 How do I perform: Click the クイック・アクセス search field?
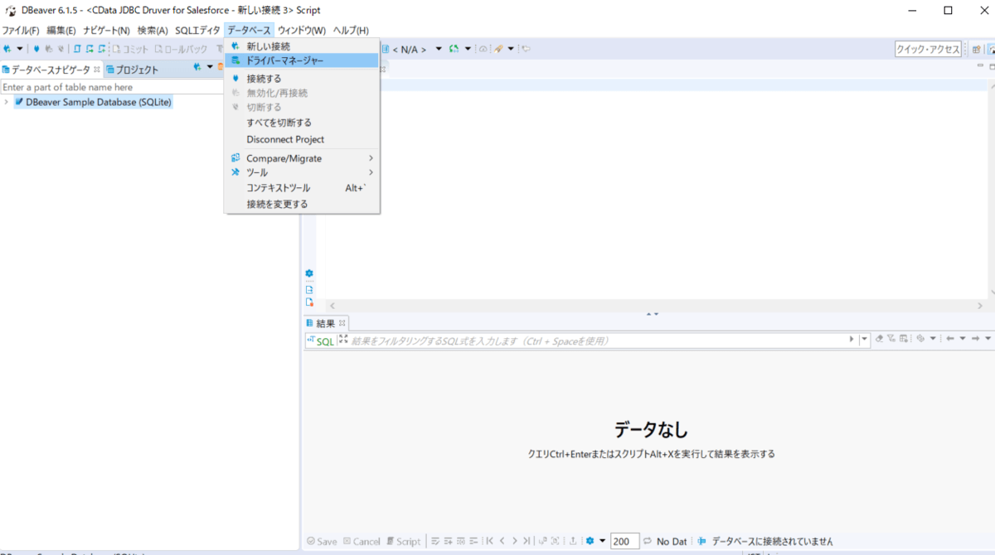[928, 49]
